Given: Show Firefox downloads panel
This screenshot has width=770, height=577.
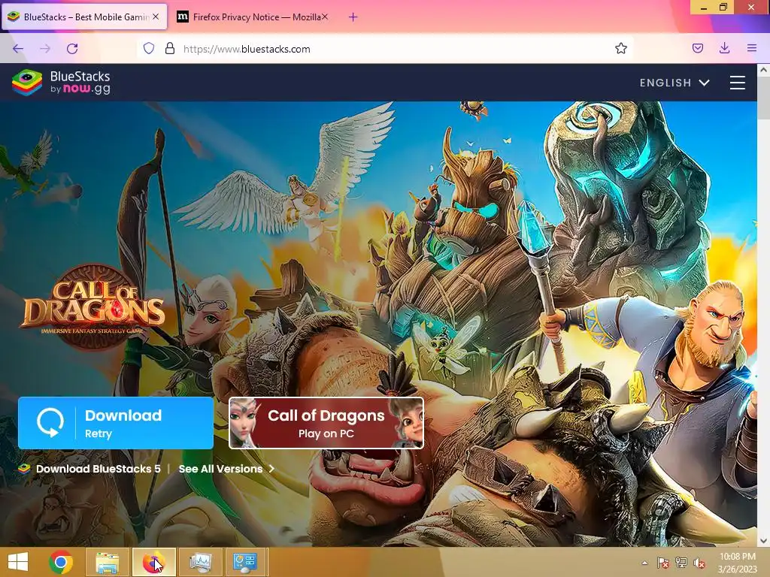Looking at the screenshot, I should tap(724, 48).
